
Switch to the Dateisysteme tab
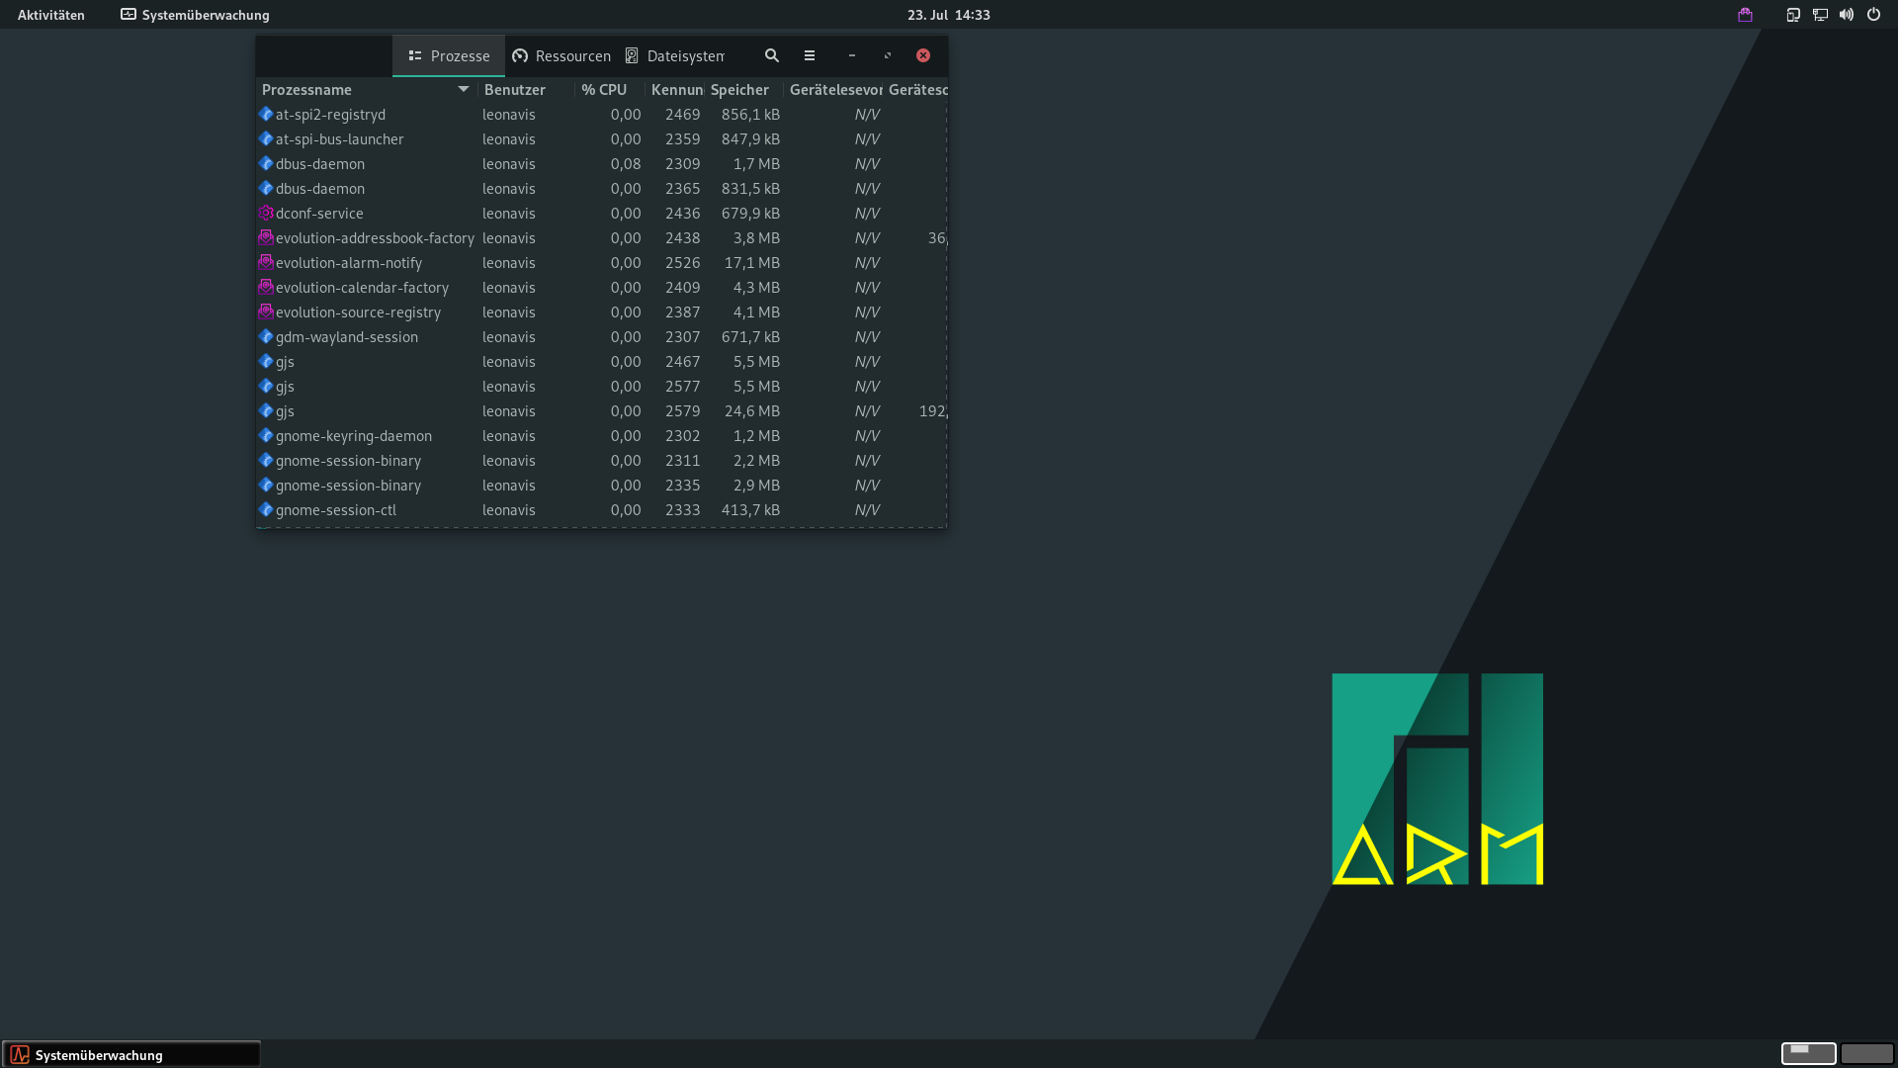pos(674,56)
